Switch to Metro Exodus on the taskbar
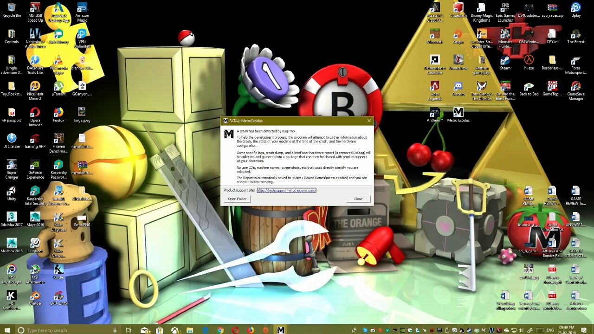This screenshot has height=334, width=594. pyautogui.click(x=281, y=330)
